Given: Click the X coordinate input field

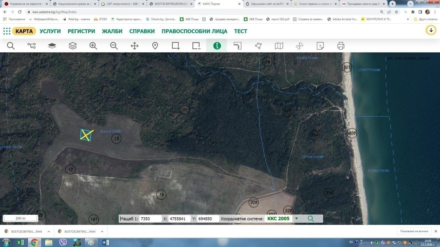Looking at the screenshot, I should [179, 219].
